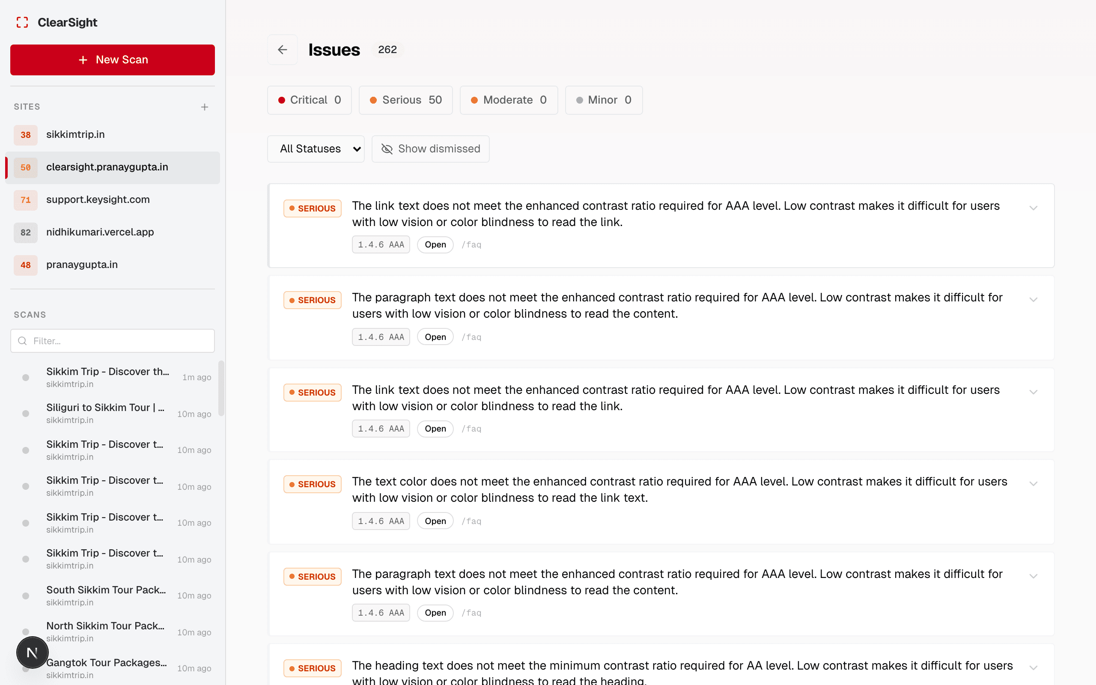The height and width of the screenshot is (685, 1096).
Task: Click the score badge 82
Action: click(25, 233)
